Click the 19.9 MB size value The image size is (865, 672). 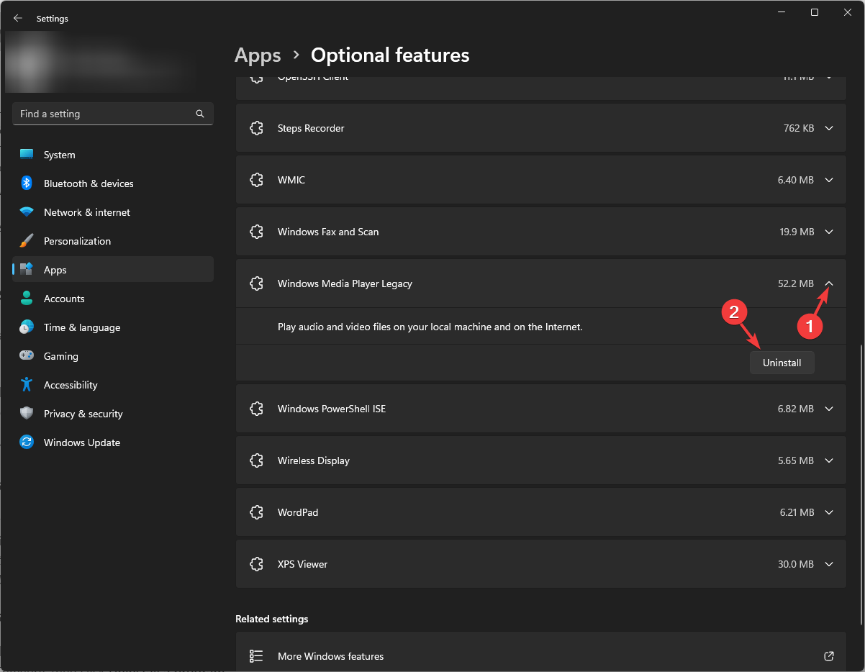(x=797, y=232)
